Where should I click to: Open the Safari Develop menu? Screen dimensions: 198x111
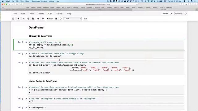[44, 1]
